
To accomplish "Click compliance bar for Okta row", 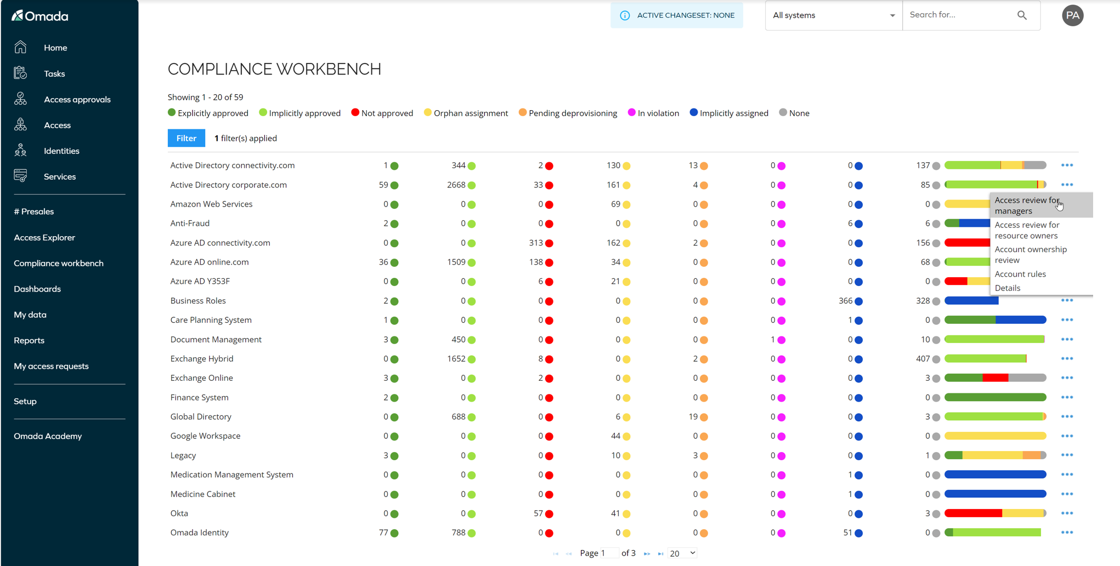I will (x=995, y=513).
